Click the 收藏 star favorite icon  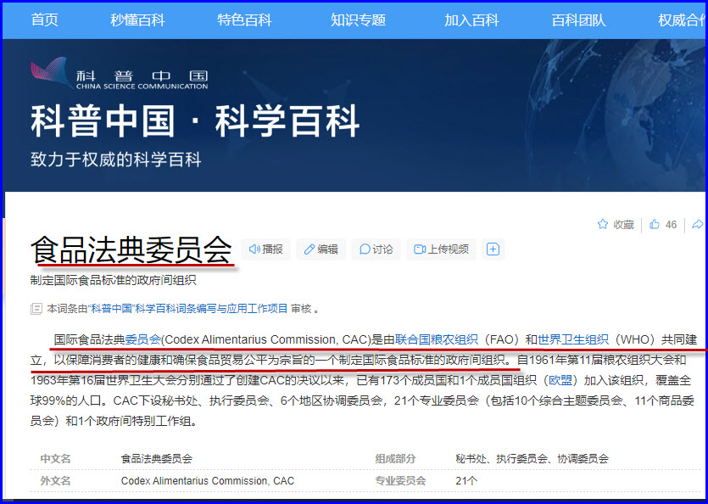click(x=603, y=225)
